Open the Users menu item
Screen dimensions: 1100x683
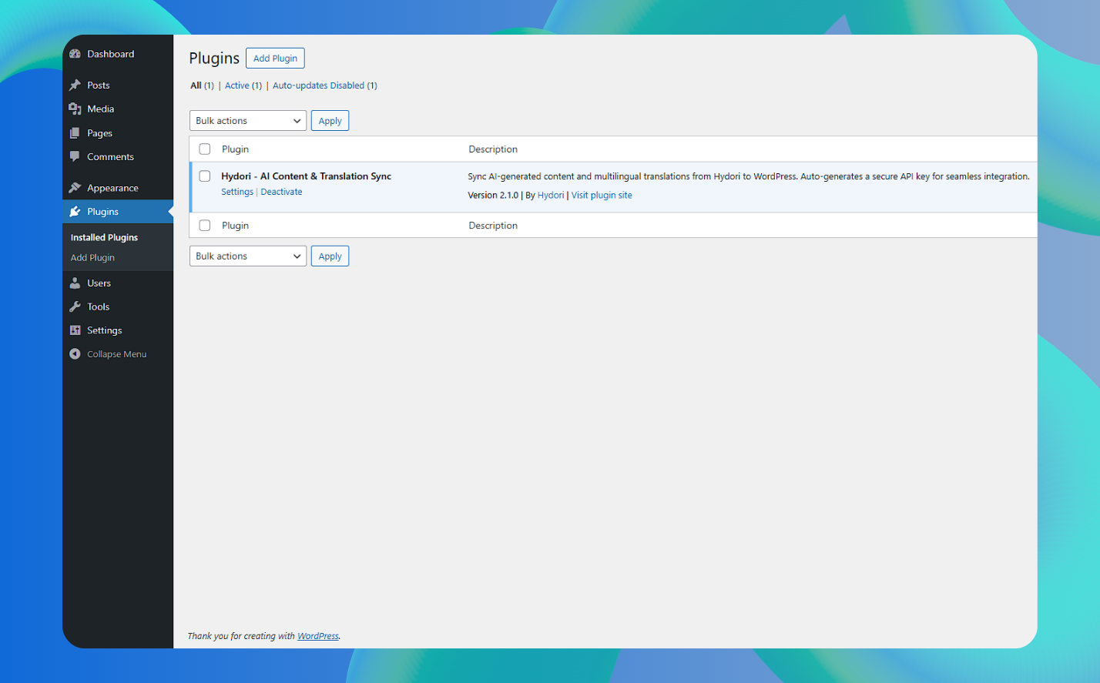click(x=118, y=283)
